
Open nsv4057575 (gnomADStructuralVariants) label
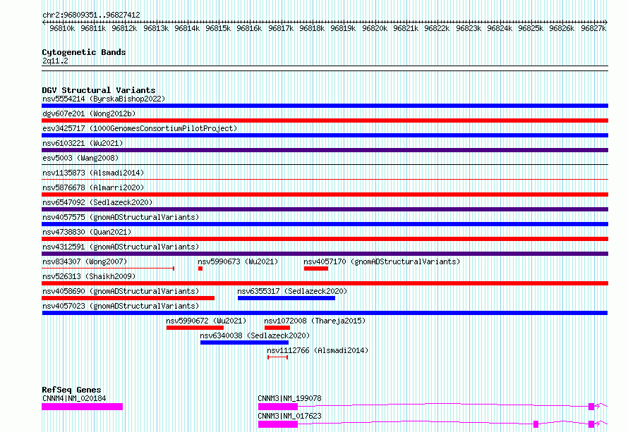(121, 217)
